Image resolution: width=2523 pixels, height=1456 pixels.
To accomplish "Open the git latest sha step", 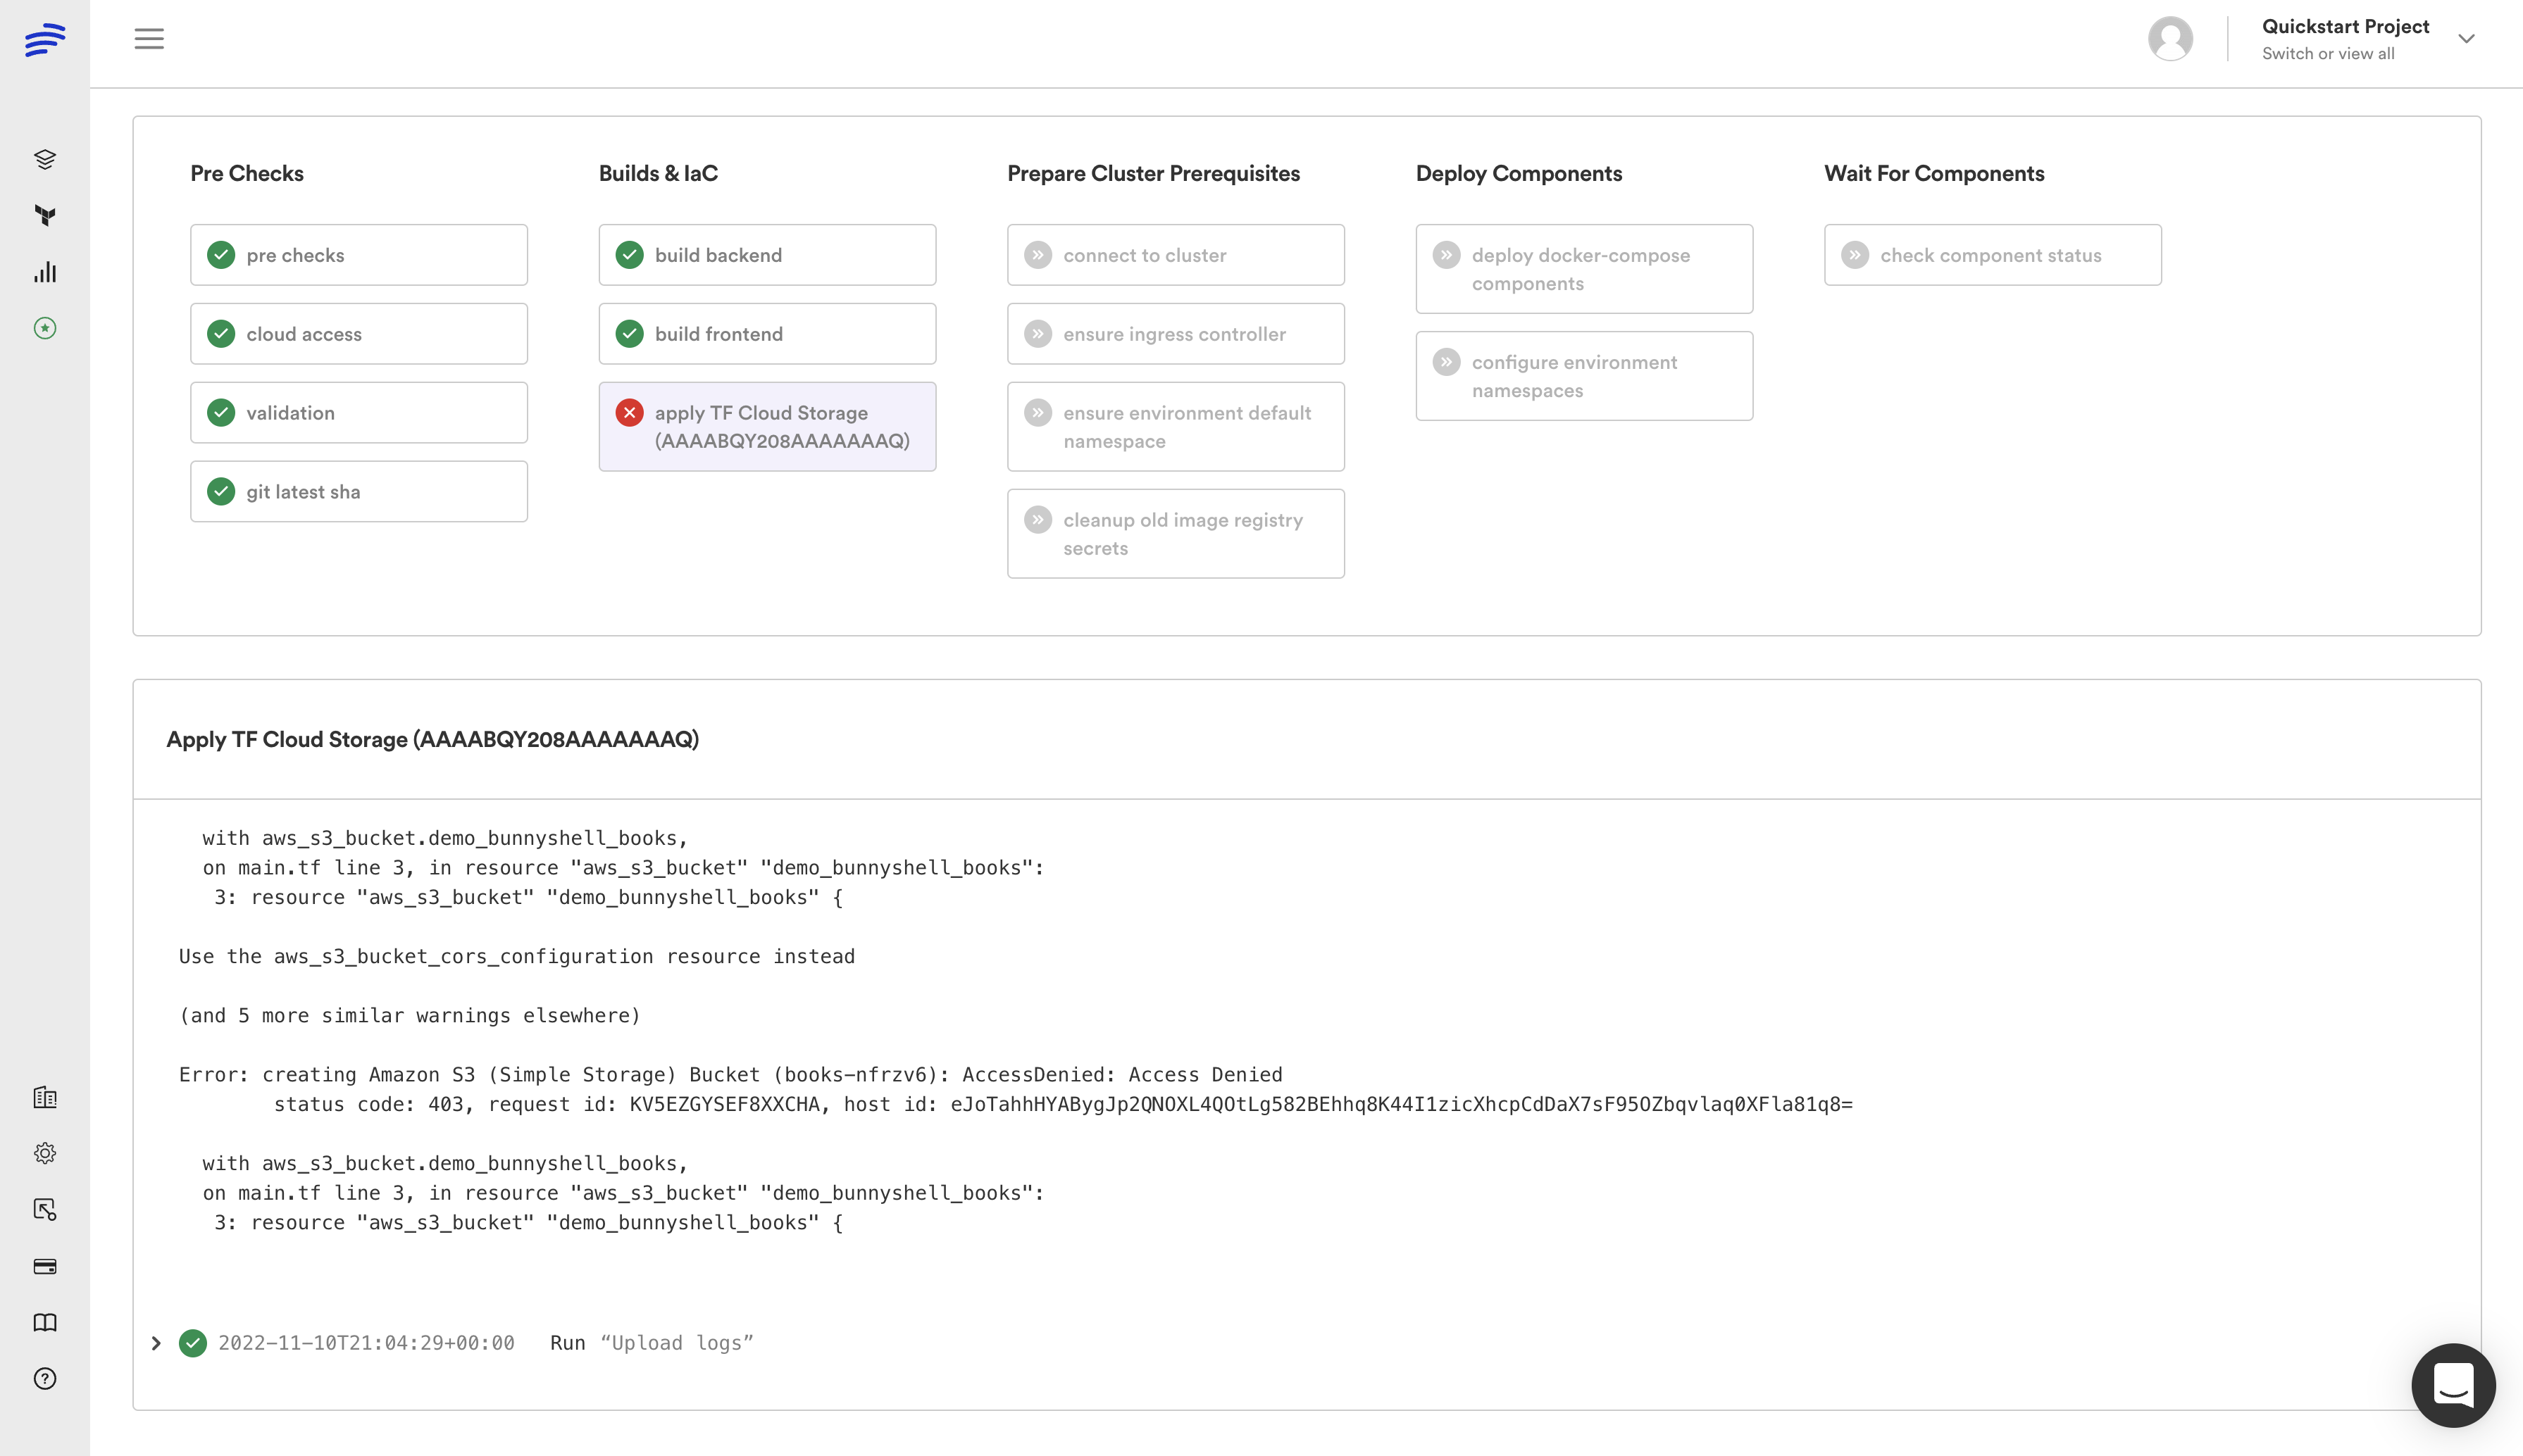I will (x=359, y=491).
